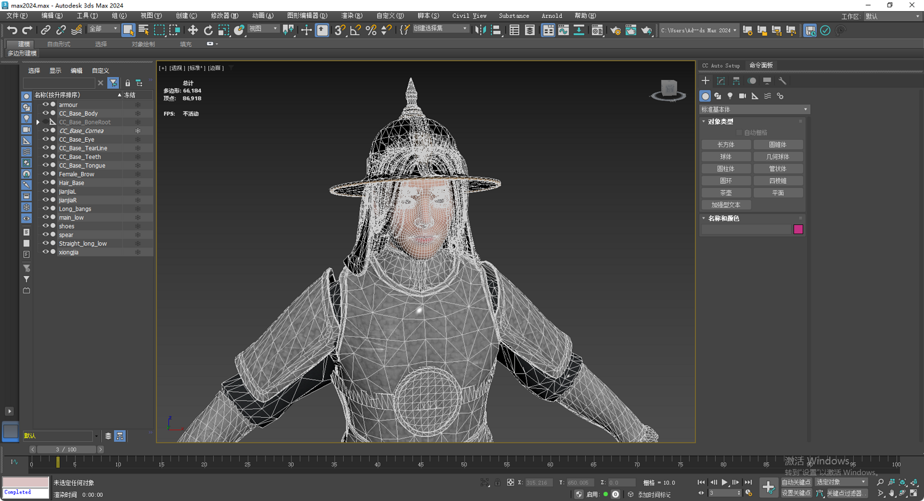Expand the CC_Base_BoneRoot hierarchy
This screenshot has height=501, width=924.
pos(38,123)
